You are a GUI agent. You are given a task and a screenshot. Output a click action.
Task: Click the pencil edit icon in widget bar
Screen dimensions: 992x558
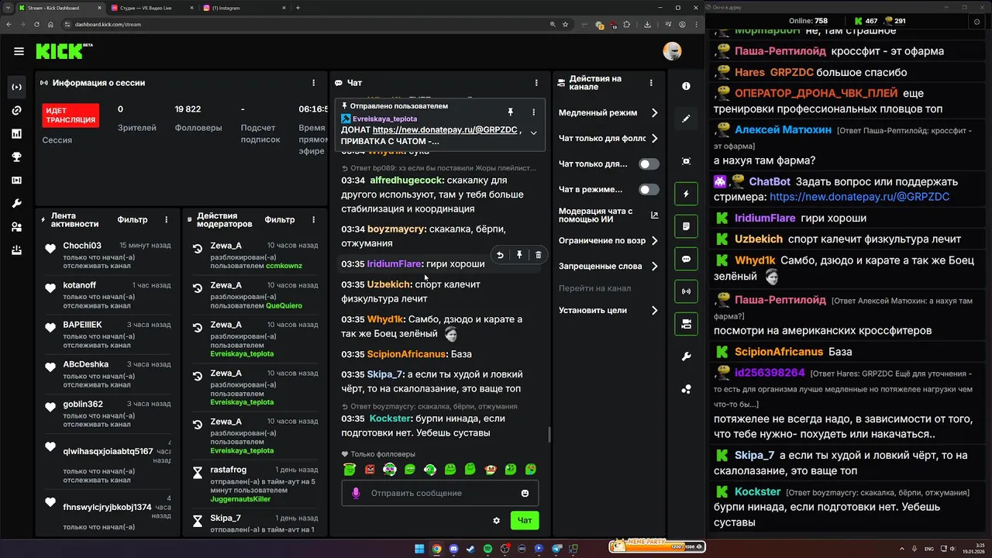point(686,119)
